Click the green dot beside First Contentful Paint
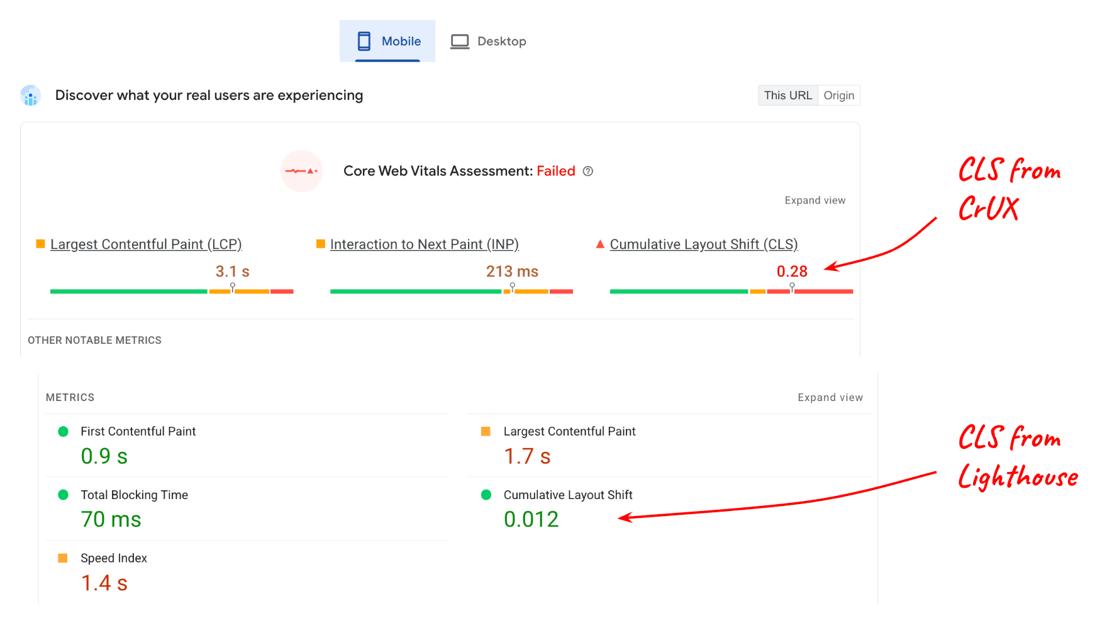 click(63, 431)
